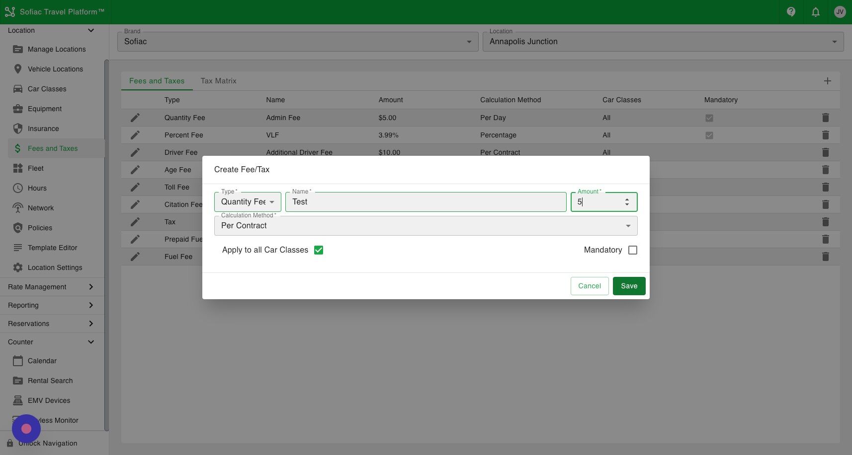The width and height of the screenshot is (852, 455).
Task: Uncheck Apply to all Car Classes
Action: pos(319,250)
